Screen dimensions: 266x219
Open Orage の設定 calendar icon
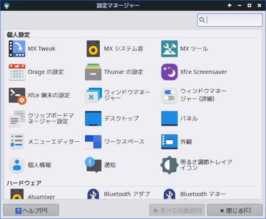(x=17, y=72)
